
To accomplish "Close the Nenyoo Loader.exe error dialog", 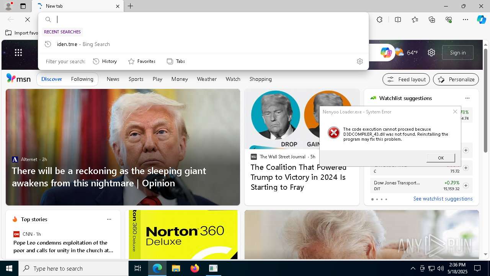I will pyautogui.click(x=455, y=112).
